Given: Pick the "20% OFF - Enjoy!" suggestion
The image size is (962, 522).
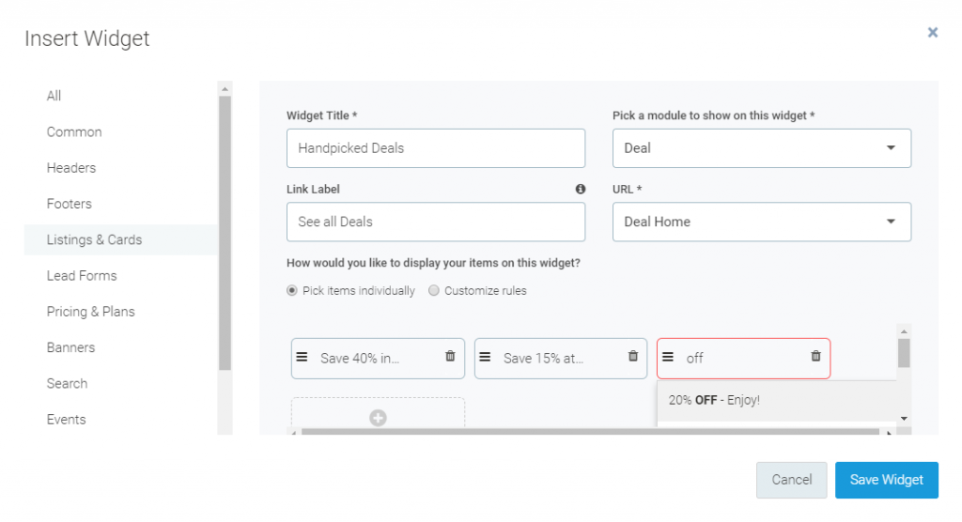Looking at the screenshot, I should [714, 400].
